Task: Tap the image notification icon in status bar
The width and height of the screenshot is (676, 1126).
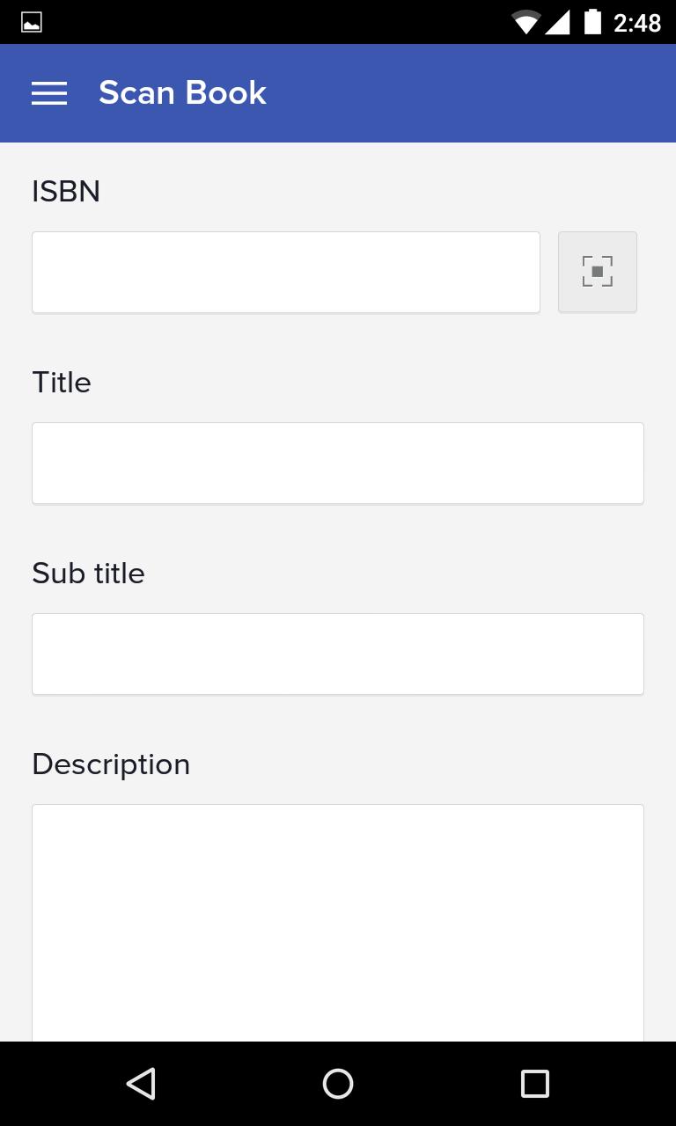Action: click(x=32, y=23)
